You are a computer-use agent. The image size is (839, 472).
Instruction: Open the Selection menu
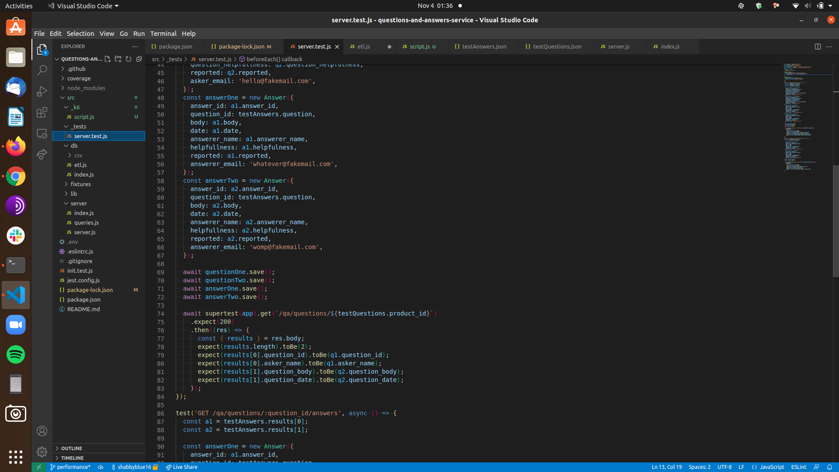[80, 34]
